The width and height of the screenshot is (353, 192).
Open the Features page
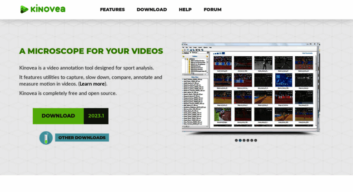pyautogui.click(x=112, y=10)
